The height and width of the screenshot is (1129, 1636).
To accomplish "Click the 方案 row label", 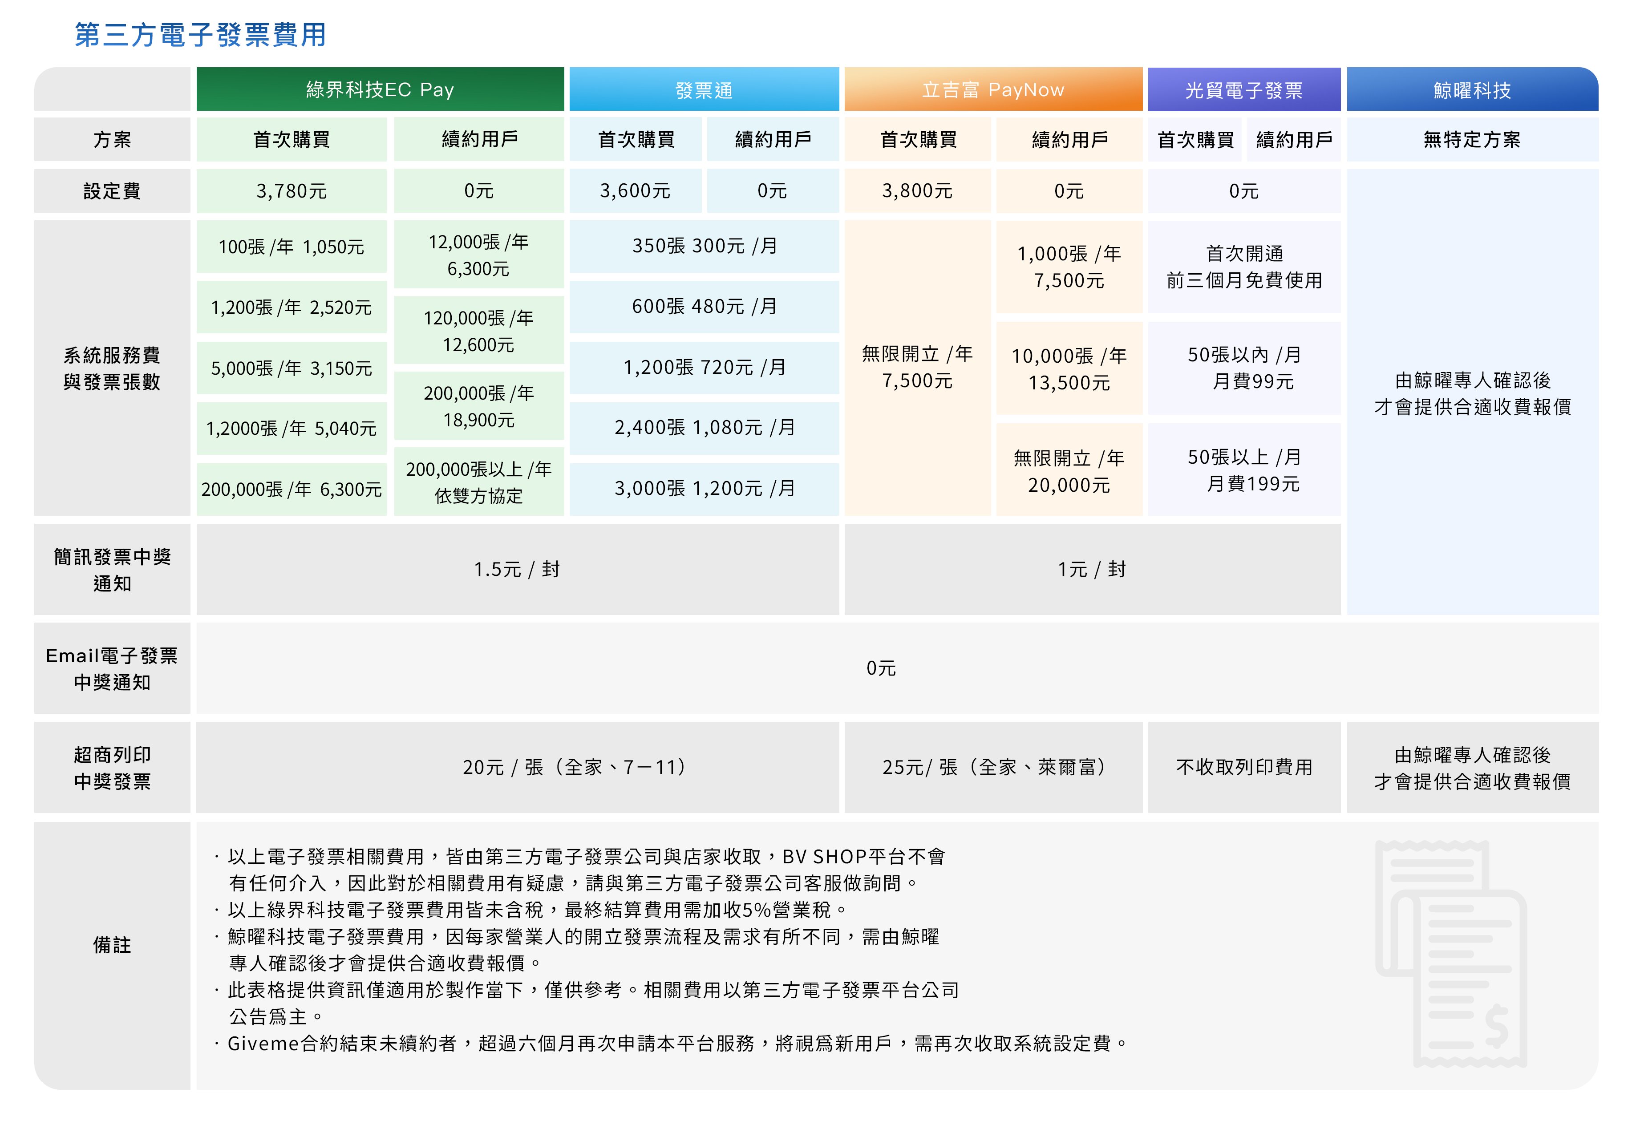I will 112,139.
